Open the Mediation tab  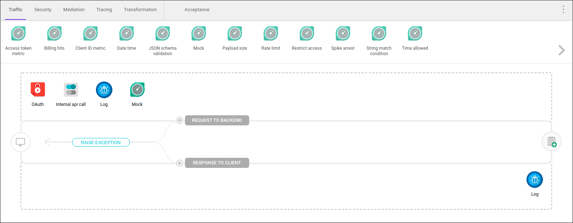coord(74,10)
